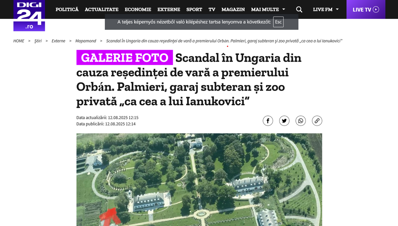398x226 pixels.
Task: Open the TV menu item
Action: click(212, 9)
